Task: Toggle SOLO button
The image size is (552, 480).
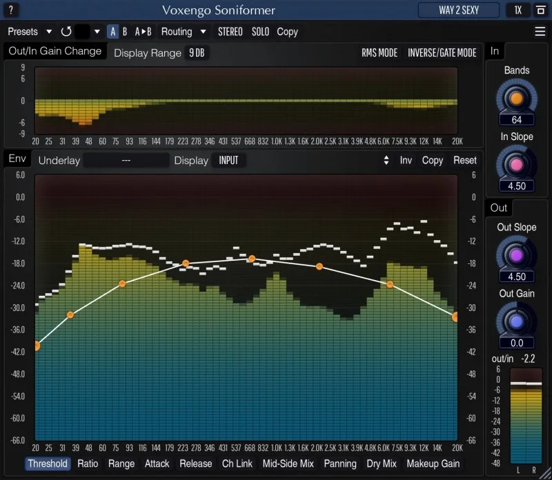Action: coord(260,32)
